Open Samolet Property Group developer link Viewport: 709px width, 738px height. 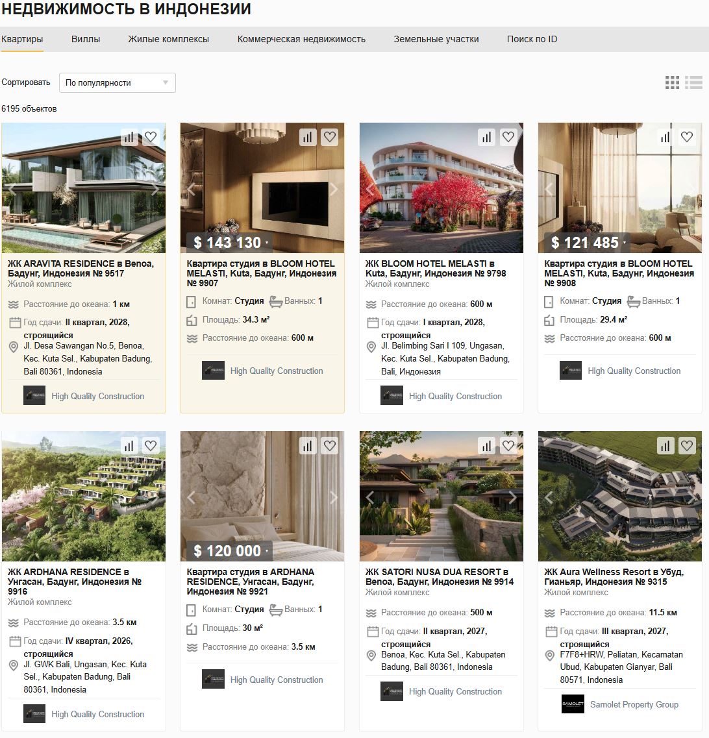pos(634,705)
